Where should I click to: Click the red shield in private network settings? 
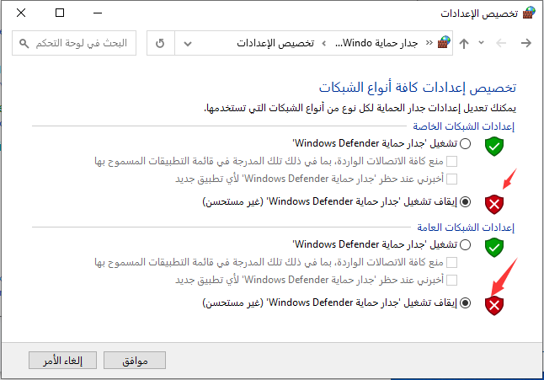click(494, 205)
